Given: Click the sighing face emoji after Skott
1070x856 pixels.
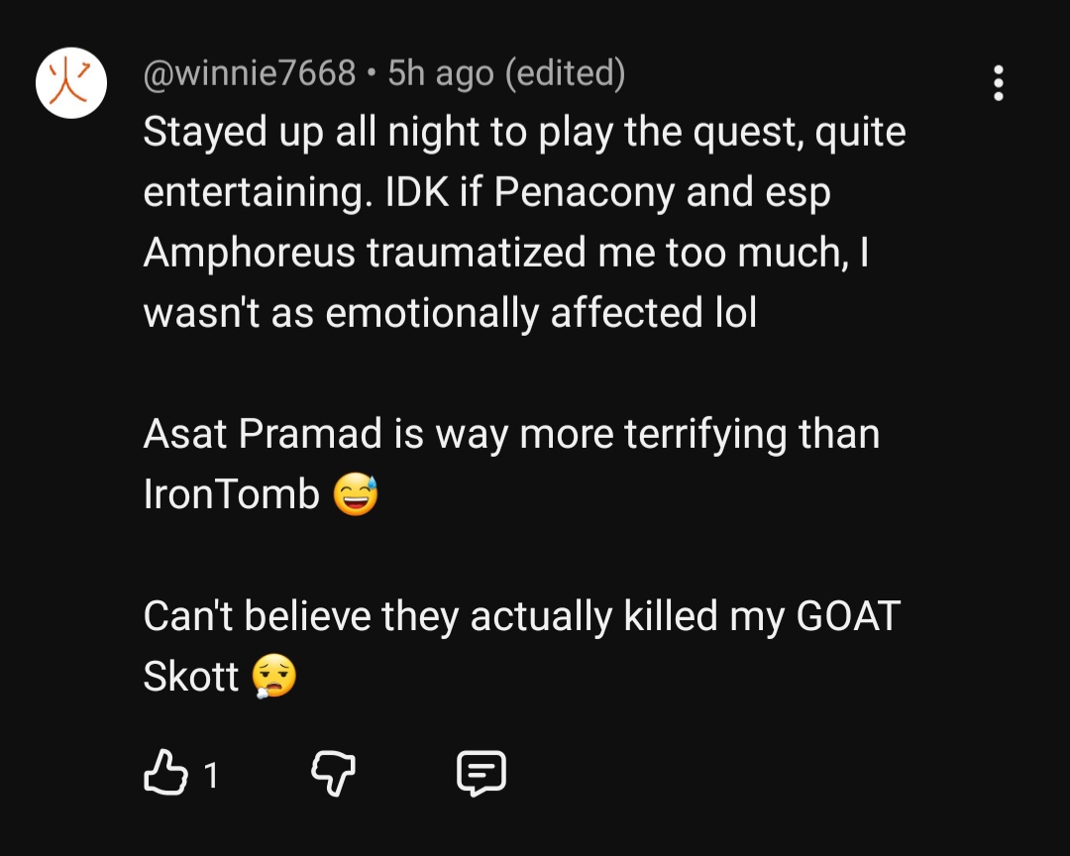Looking at the screenshot, I should 274,676.
